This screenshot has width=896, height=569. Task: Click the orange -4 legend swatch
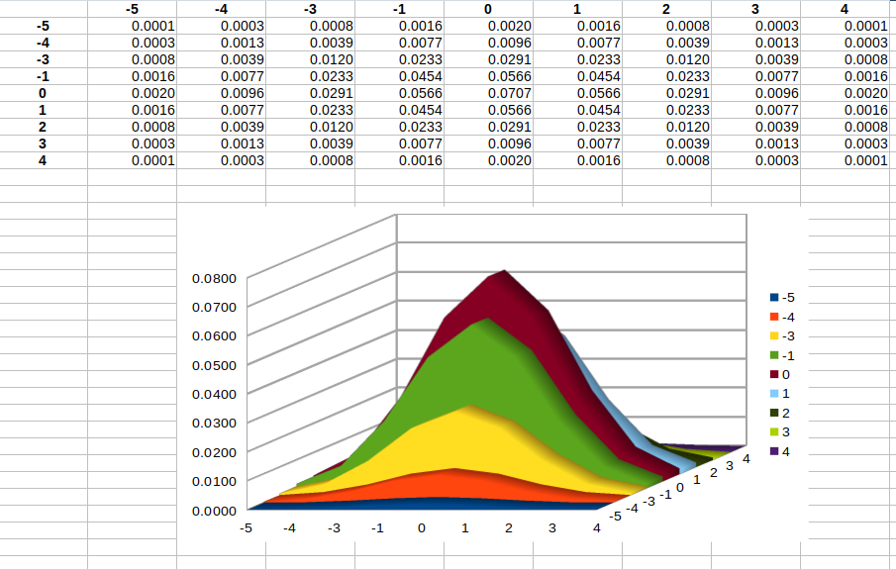tap(774, 317)
